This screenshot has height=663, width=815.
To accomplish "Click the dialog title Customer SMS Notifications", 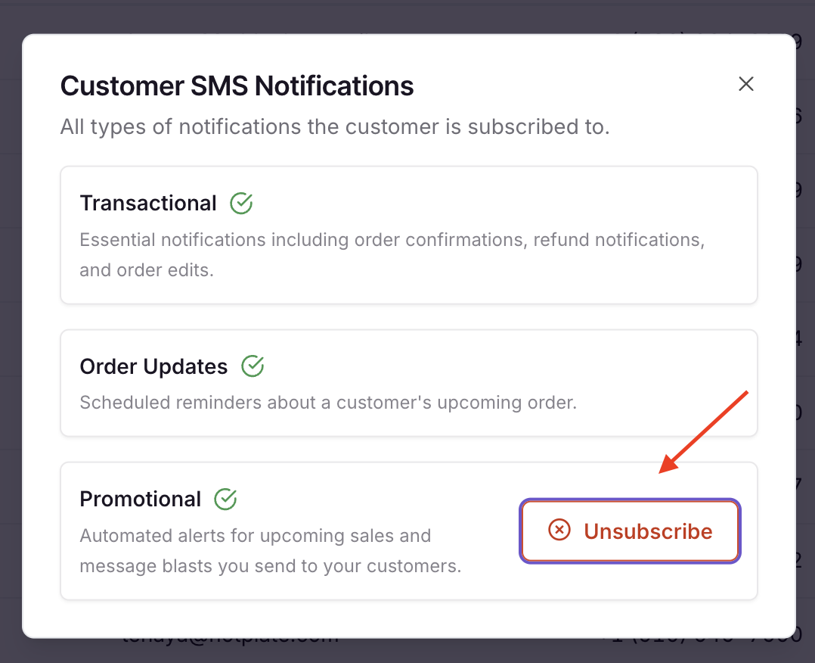I will [237, 86].
